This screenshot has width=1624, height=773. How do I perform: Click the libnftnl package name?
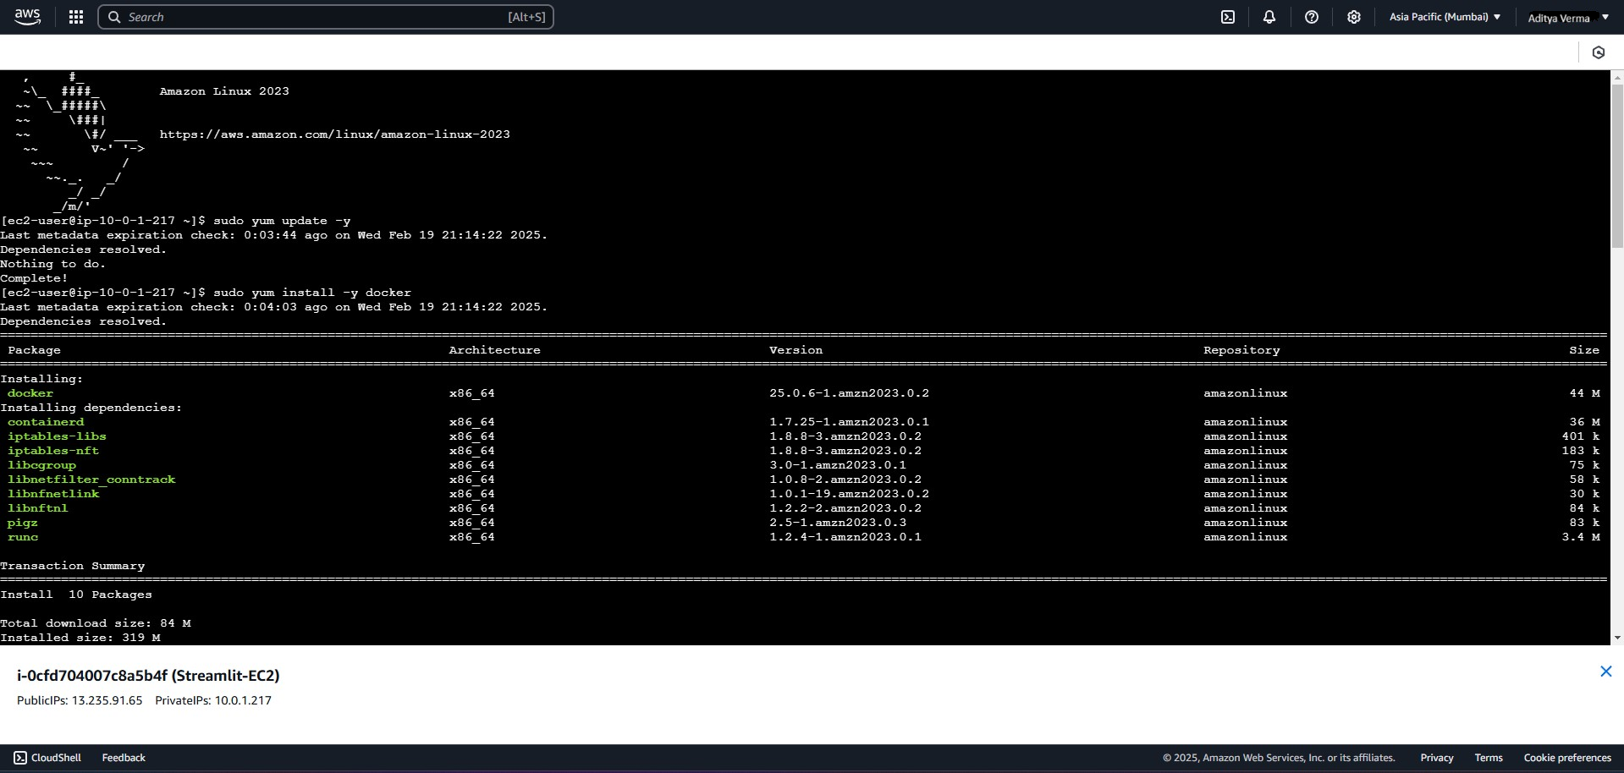click(x=38, y=508)
